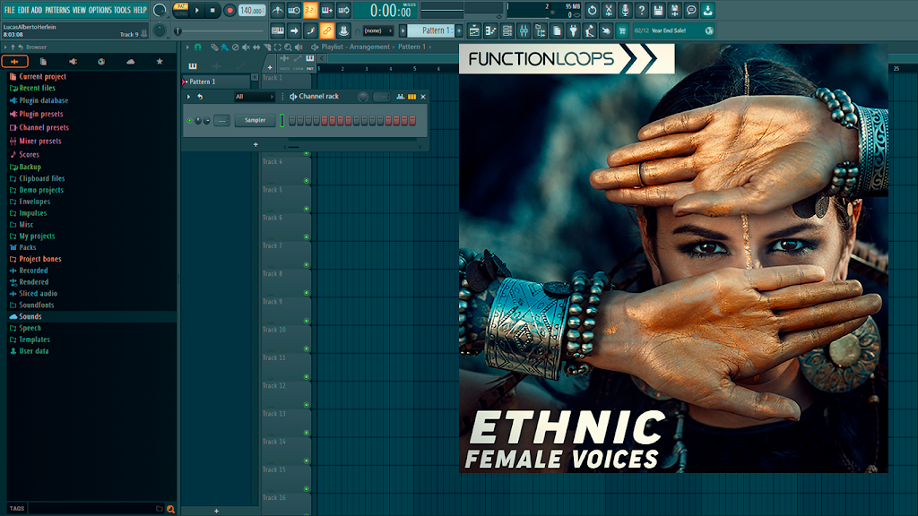Open the piano roll view icon
Screen dimensions: 918x516
click(490, 30)
